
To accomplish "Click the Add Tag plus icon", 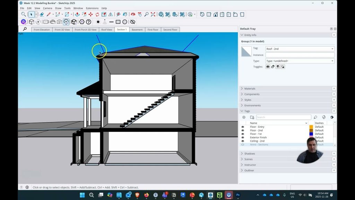I will (x=244, y=117).
